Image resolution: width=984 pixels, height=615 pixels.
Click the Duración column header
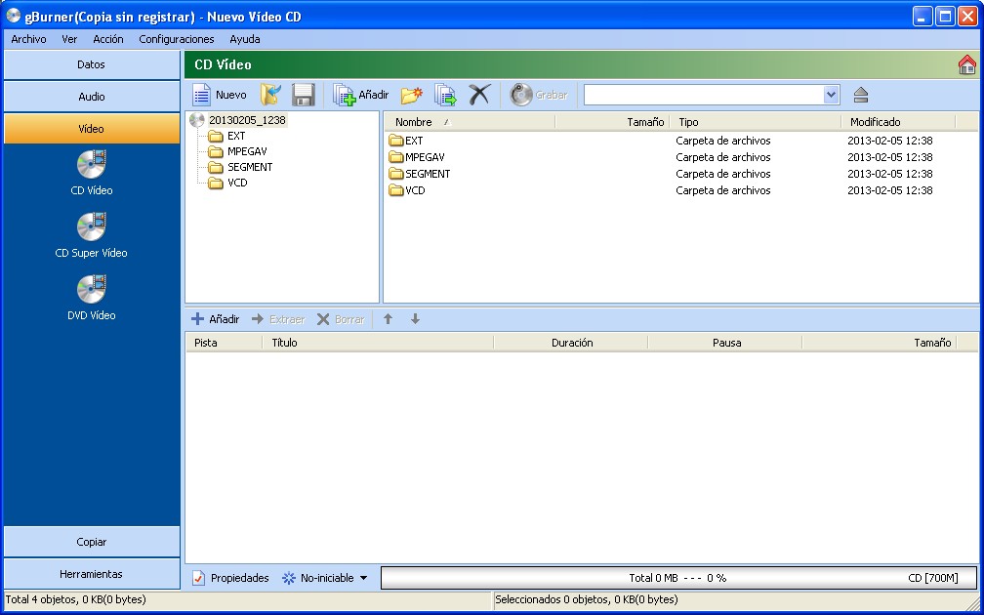pos(571,343)
